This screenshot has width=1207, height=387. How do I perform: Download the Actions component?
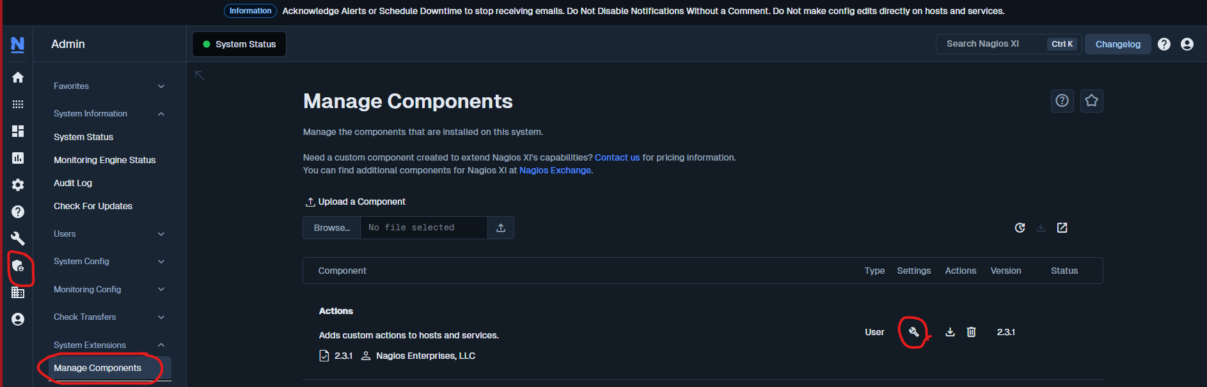coord(951,332)
